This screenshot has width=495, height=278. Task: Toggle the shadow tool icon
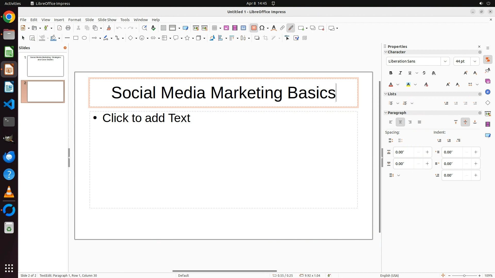pos(257,38)
